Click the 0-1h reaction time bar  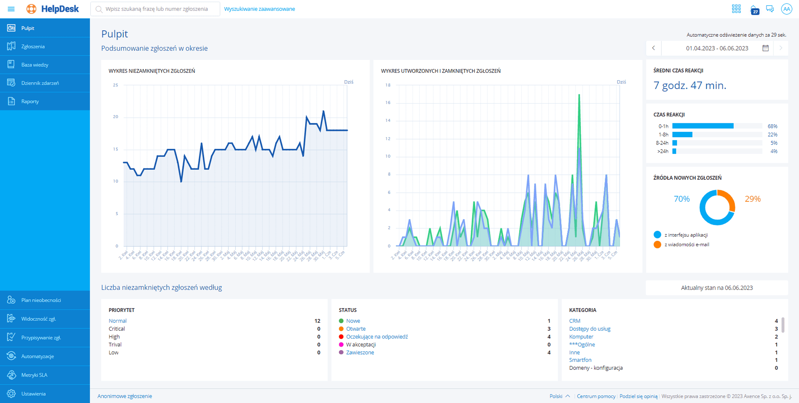(x=703, y=126)
